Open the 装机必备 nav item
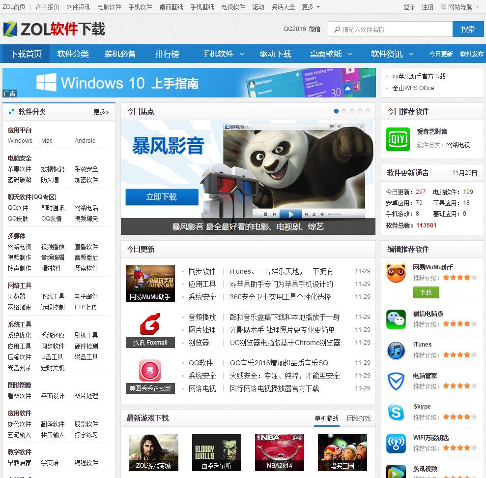The width and height of the screenshot is (486, 478). point(120,54)
